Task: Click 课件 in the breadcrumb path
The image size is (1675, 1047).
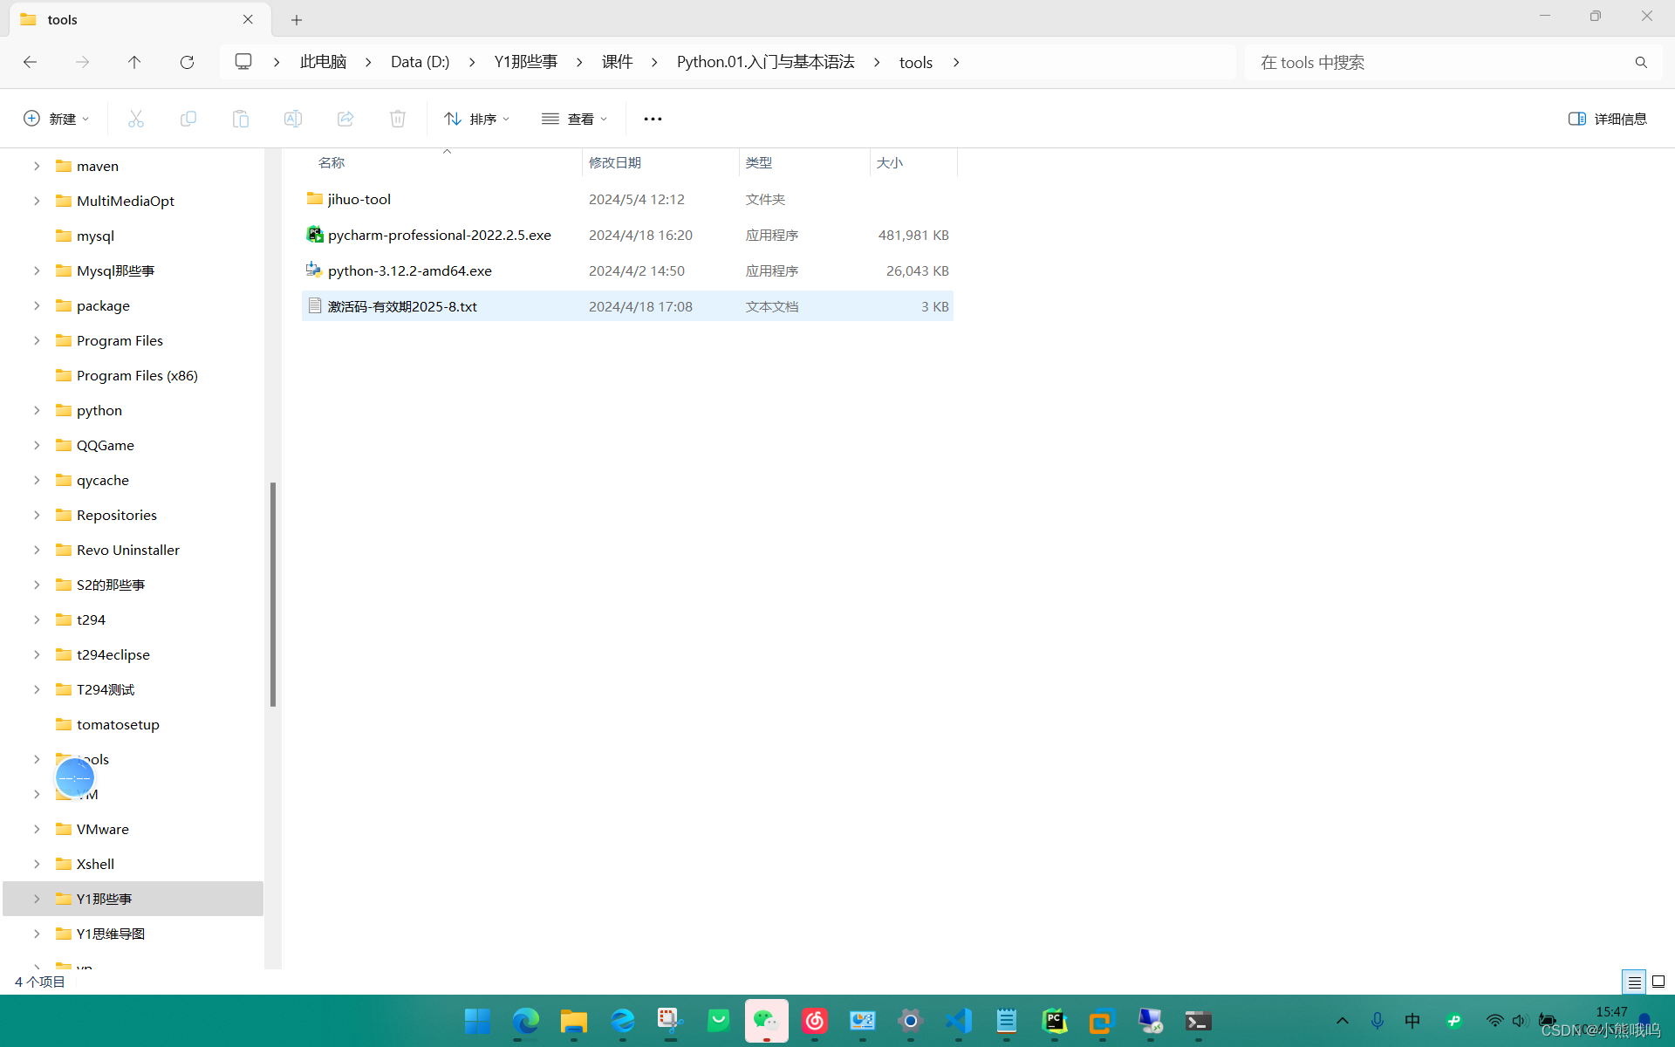Action: (x=617, y=62)
